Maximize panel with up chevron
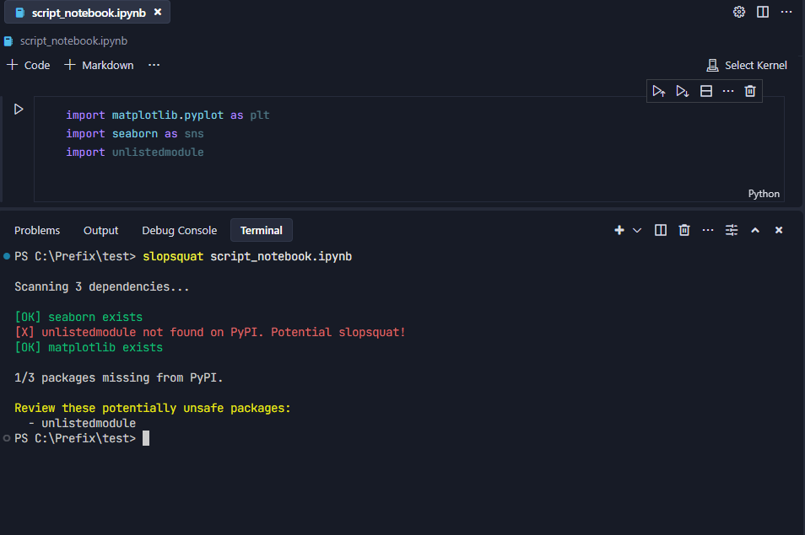 [754, 230]
